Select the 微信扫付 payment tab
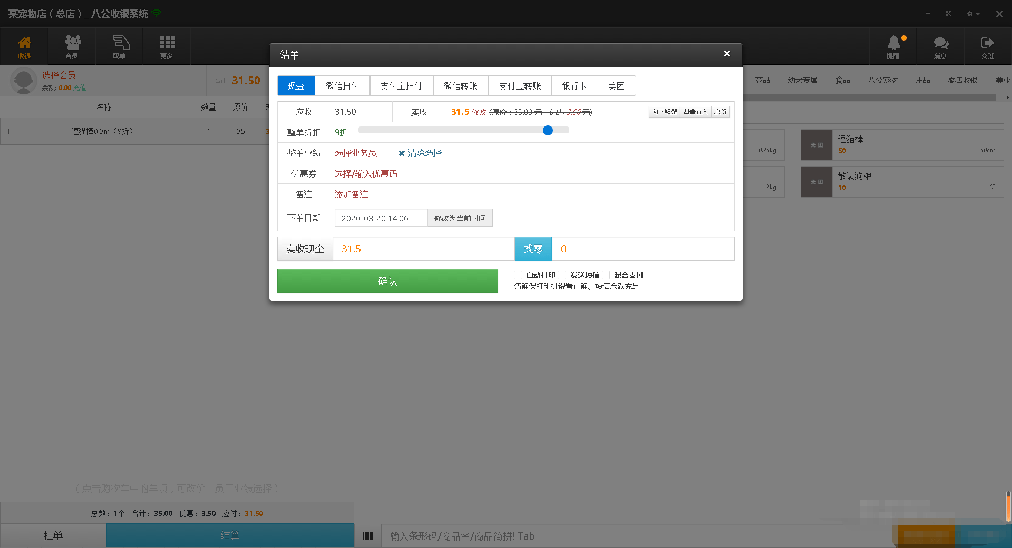The image size is (1012, 548). [x=342, y=86]
